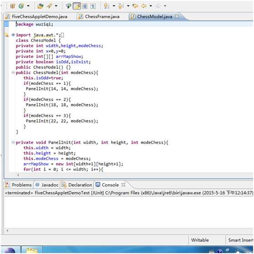Click the editor horizontal scrollbar left arrow
The width and height of the screenshot is (254, 254).
[x=18, y=175]
